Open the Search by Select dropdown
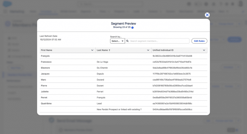The width and height of the screenshot is (247, 134). coord(117,41)
